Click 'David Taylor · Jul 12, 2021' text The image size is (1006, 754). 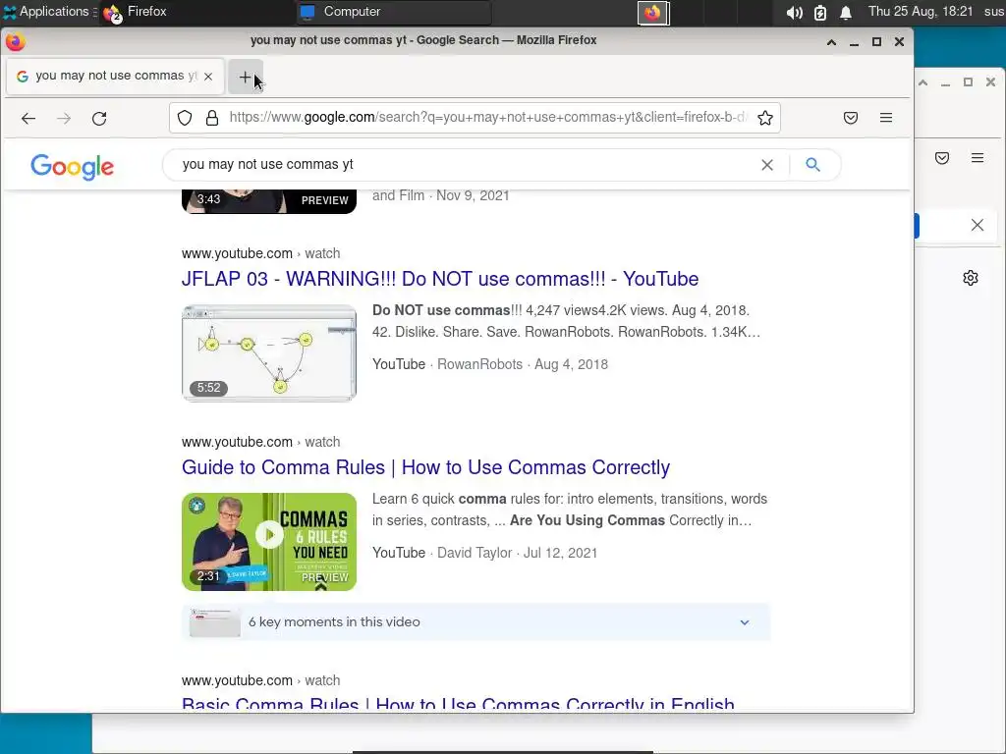tap(517, 553)
